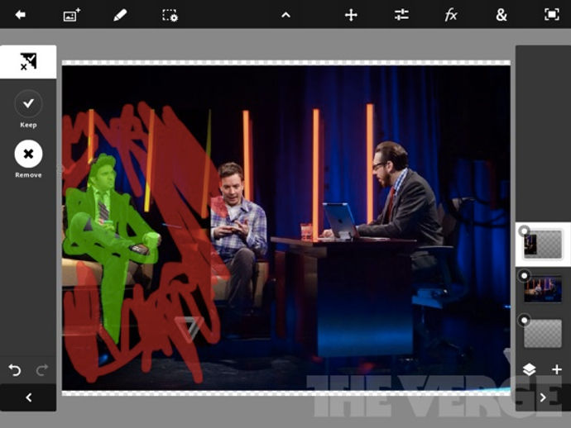This screenshot has width=571, height=428.
Task: Open the transform plus tool
Action: [x=351, y=15]
